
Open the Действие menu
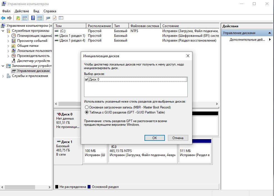pos(22,11)
